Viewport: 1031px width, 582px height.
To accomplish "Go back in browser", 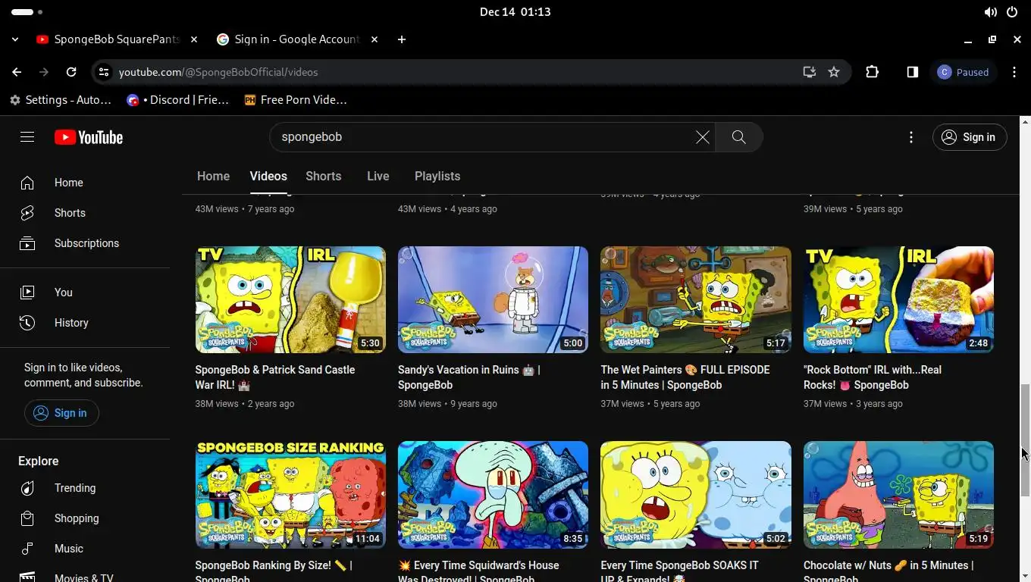I will click(17, 72).
